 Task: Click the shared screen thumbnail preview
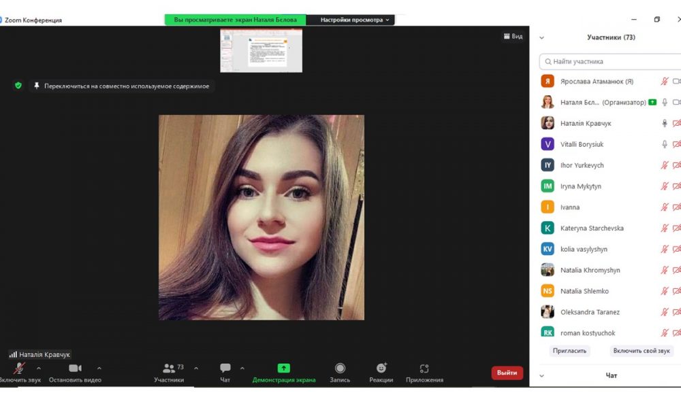pos(261,50)
